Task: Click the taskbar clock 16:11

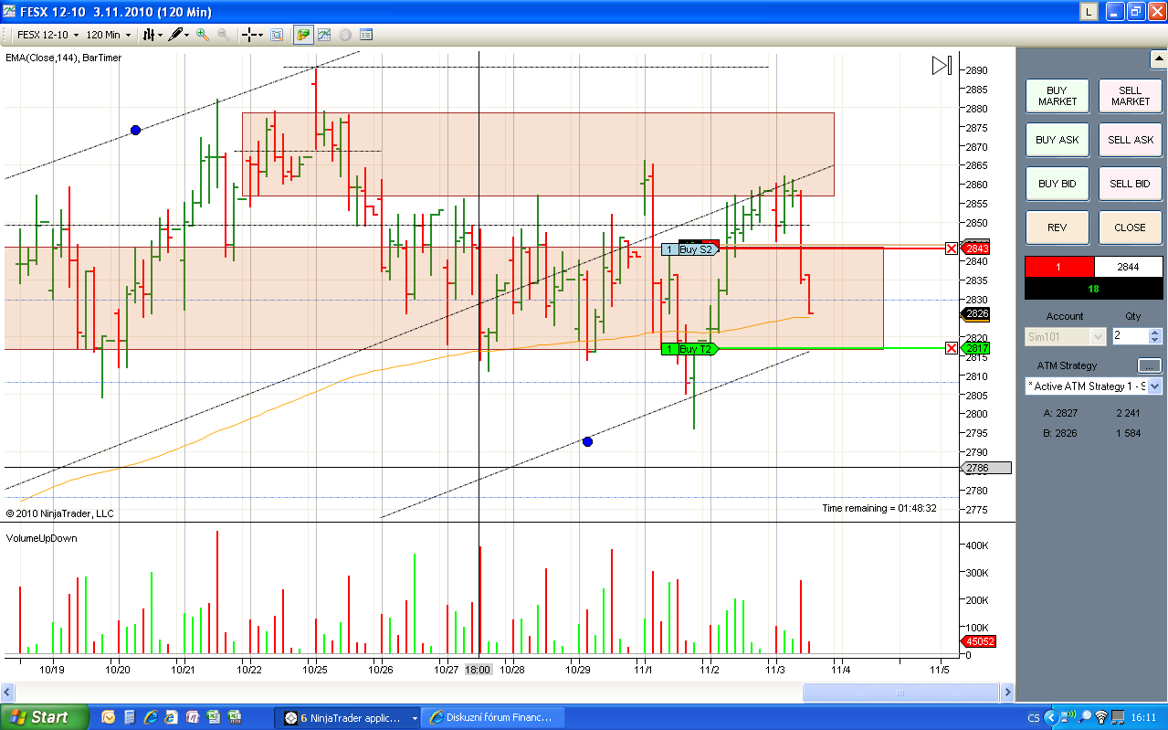Action: click(1143, 717)
